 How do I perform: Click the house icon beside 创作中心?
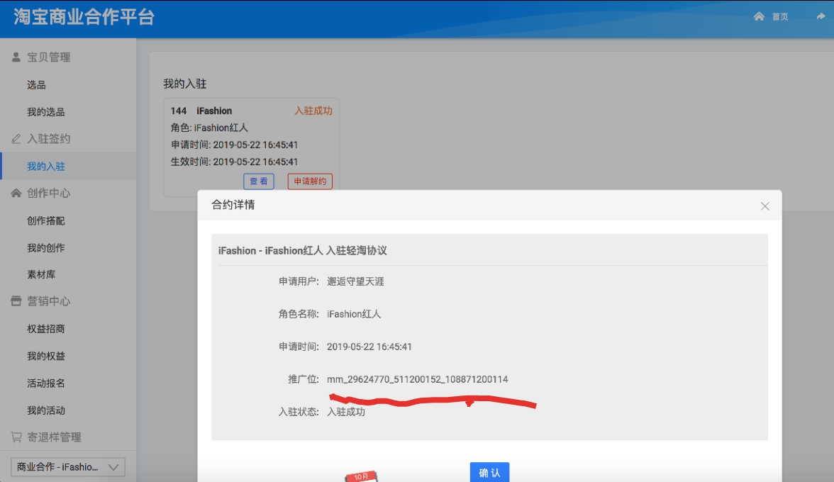16,193
